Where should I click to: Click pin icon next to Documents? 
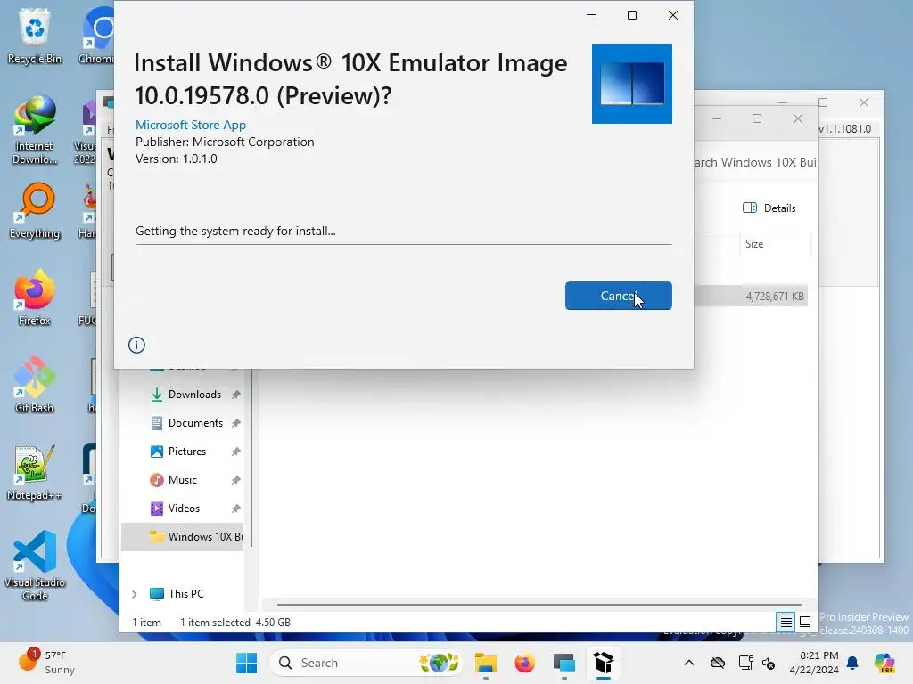(235, 423)
